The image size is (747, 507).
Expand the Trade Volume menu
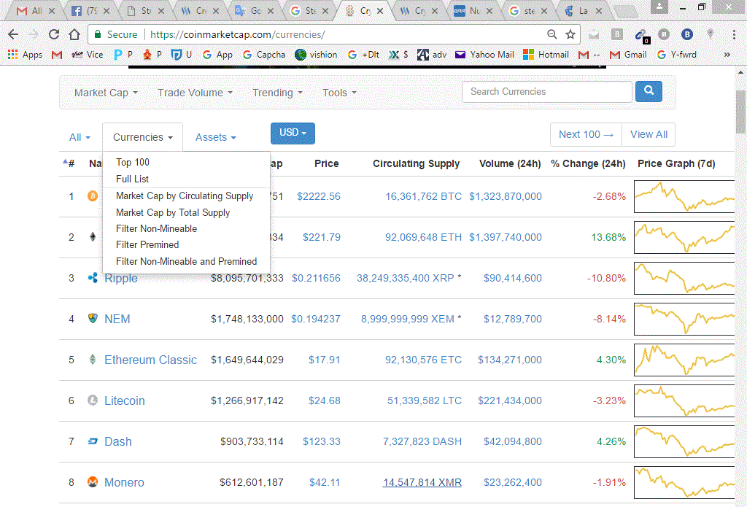point(195,93)
